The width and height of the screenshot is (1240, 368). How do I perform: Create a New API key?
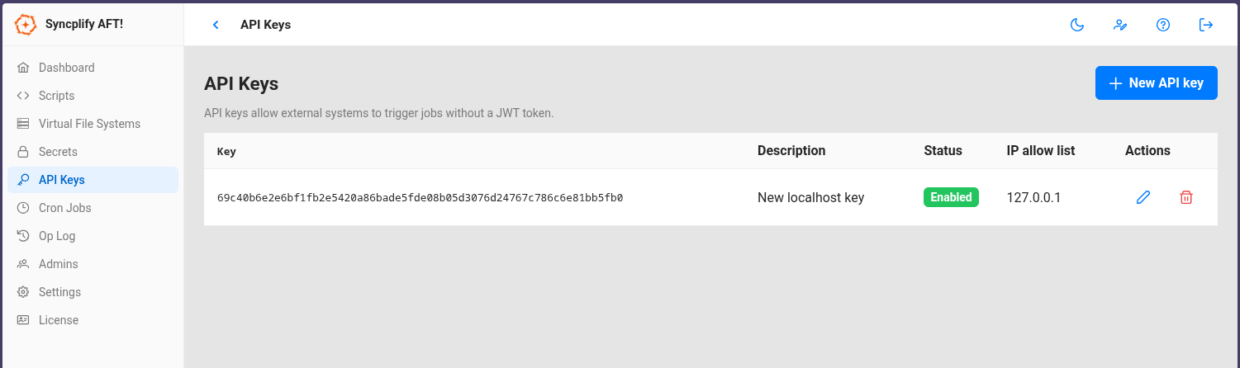point(1156,83)
